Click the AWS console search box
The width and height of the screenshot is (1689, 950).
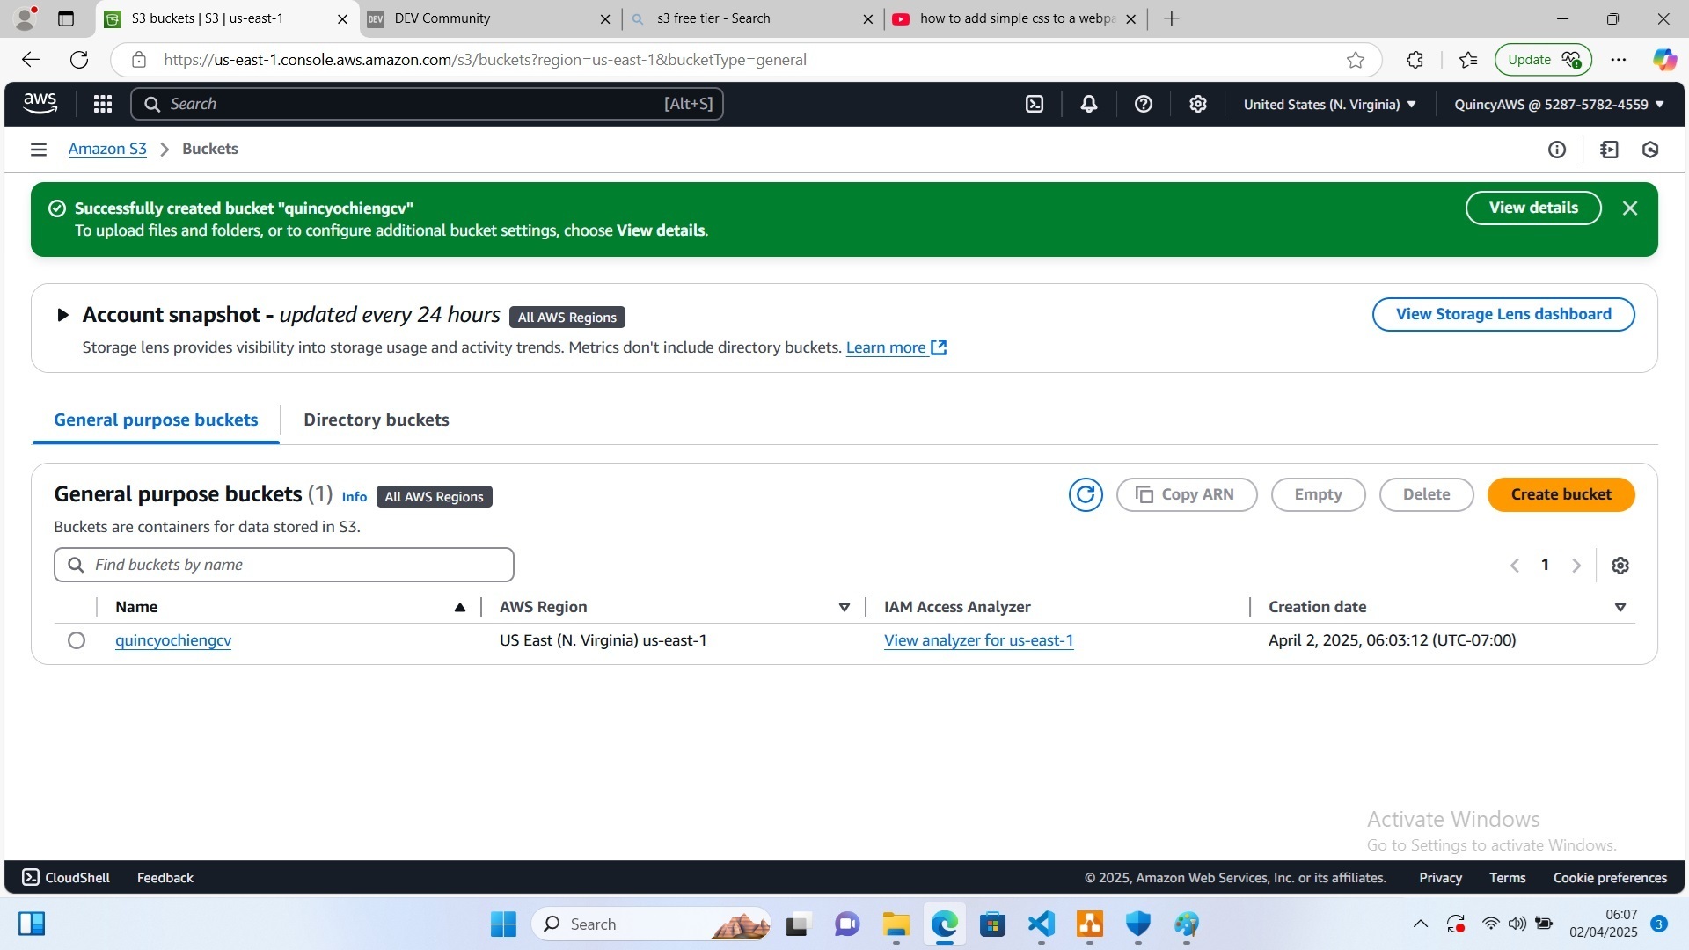(427, 104)
